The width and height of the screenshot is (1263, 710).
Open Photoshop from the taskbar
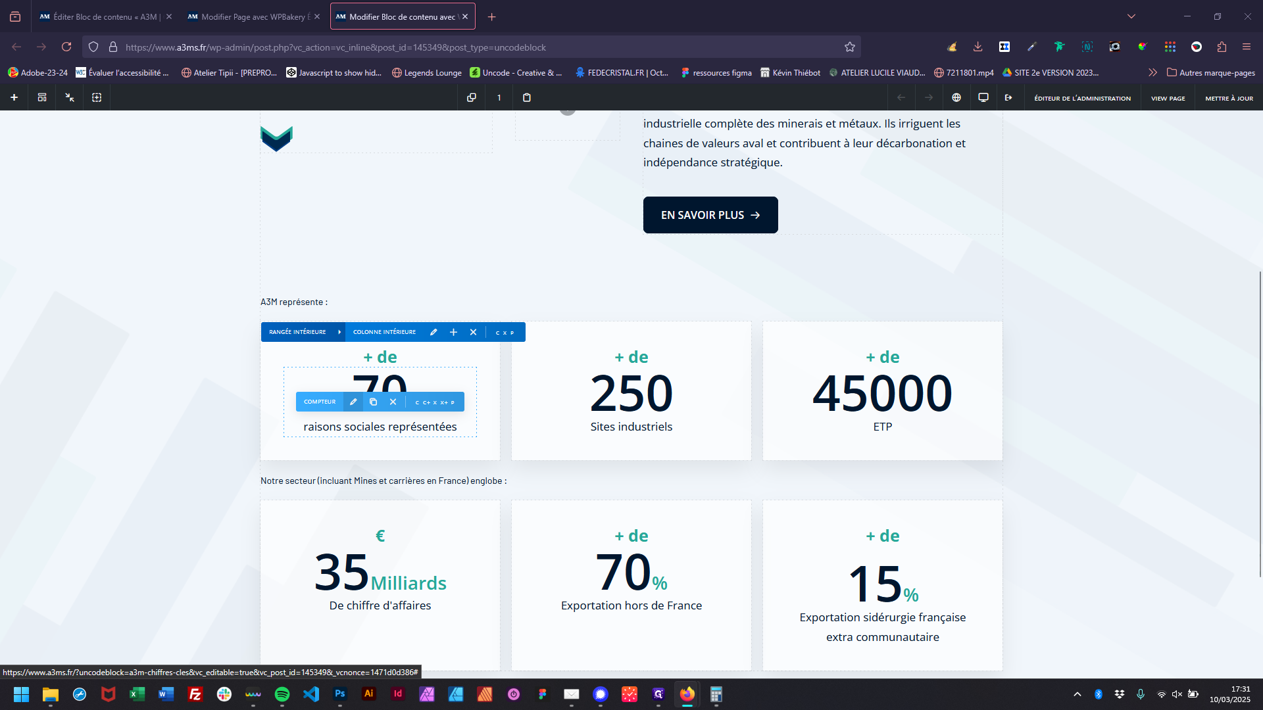click(x=340, y=694)
